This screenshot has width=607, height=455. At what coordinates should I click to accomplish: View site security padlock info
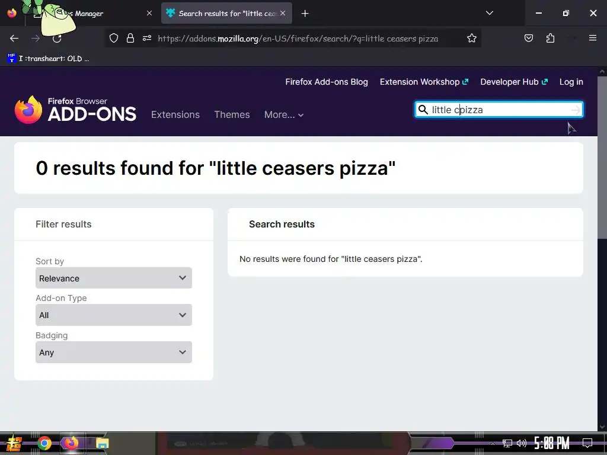tap(130, 38)
